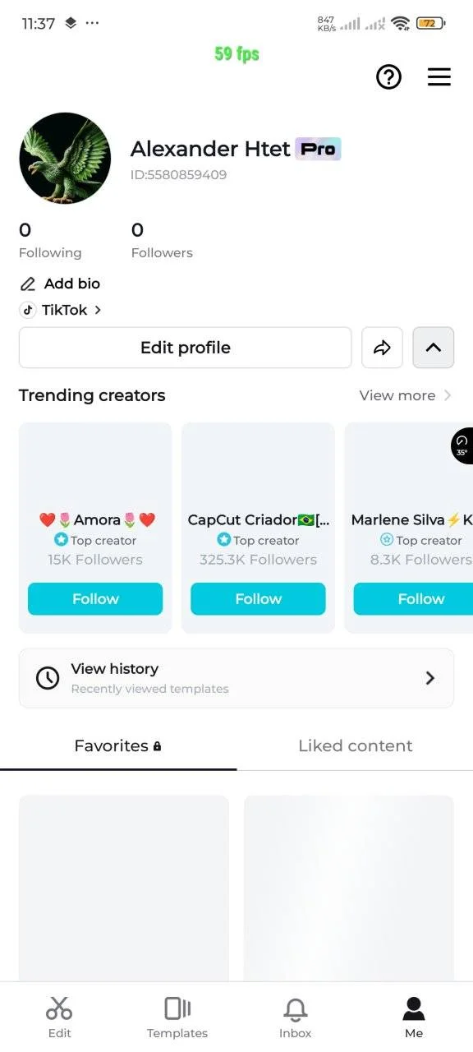Image resolution: width=473 pixels, height=1052 pixels.
Task: Follow the Amora creator
Action: click(x=95, y=599)
